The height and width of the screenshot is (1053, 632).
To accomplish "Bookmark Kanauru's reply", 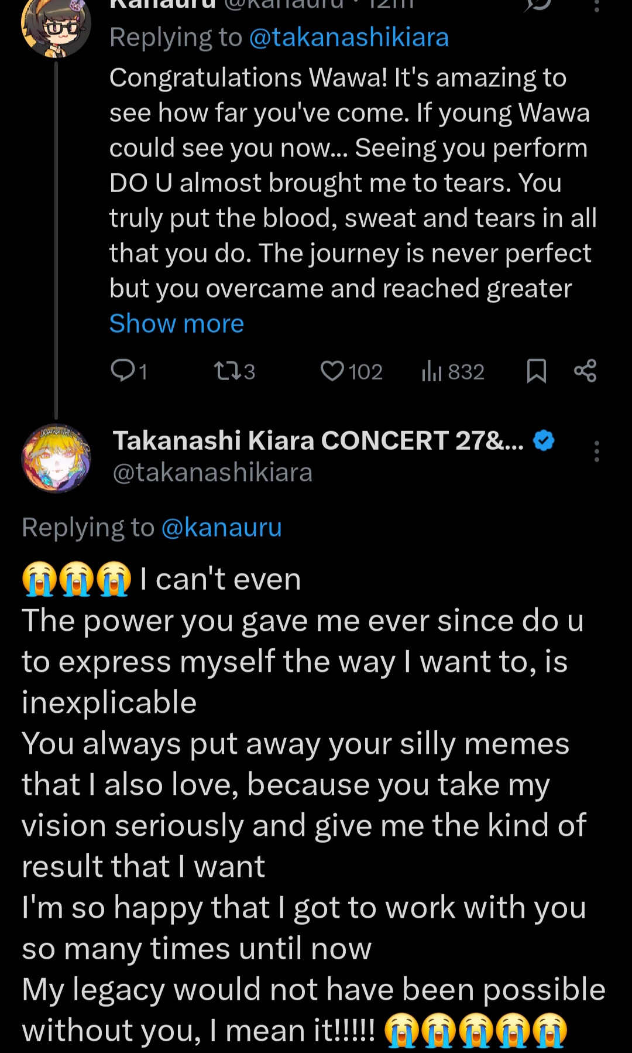I will click(x=536, y=371).
